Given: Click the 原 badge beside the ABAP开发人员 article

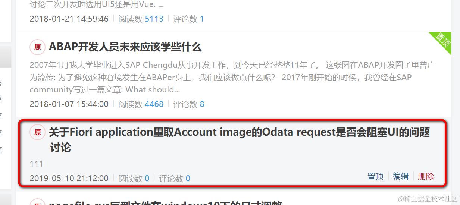Looking at the screenshot, I should click(38, 47).
